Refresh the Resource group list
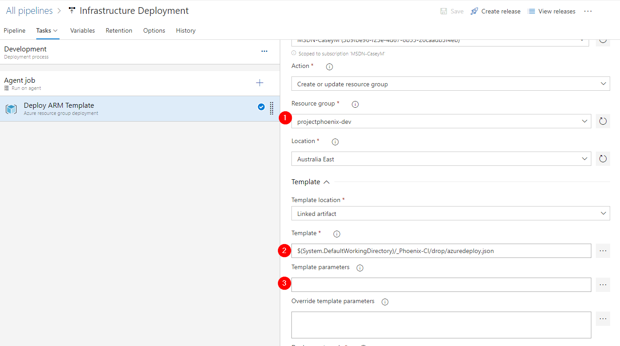Image resolution: width=620 pixels, height=346 pixels. (603, 121)
